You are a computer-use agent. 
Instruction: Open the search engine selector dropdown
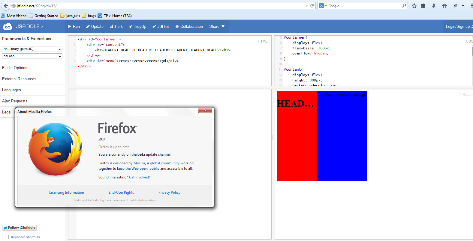coord(323,6)
